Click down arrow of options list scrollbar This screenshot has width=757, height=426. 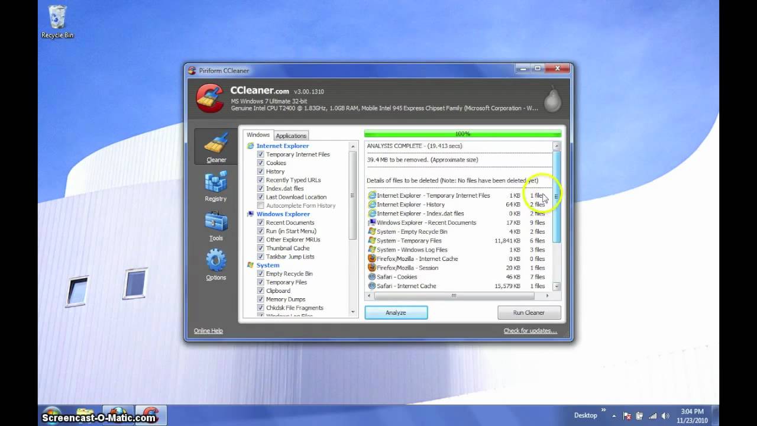(353, 312)
